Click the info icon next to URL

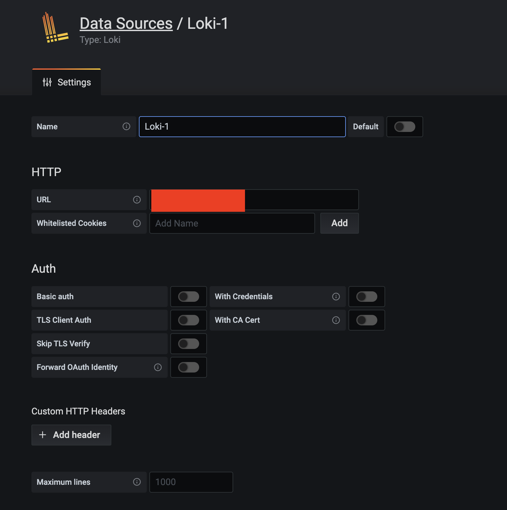137,200
